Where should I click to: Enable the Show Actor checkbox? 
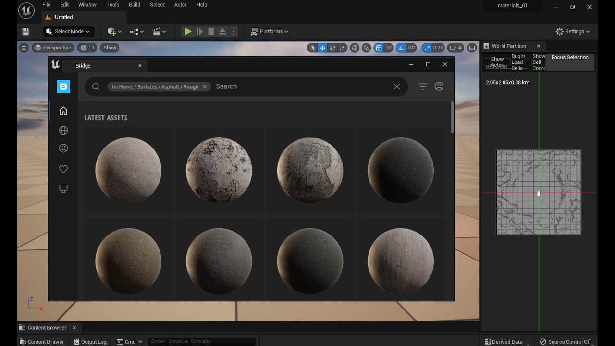[486, 62]
